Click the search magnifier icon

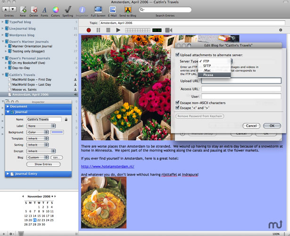pos(142,9)
